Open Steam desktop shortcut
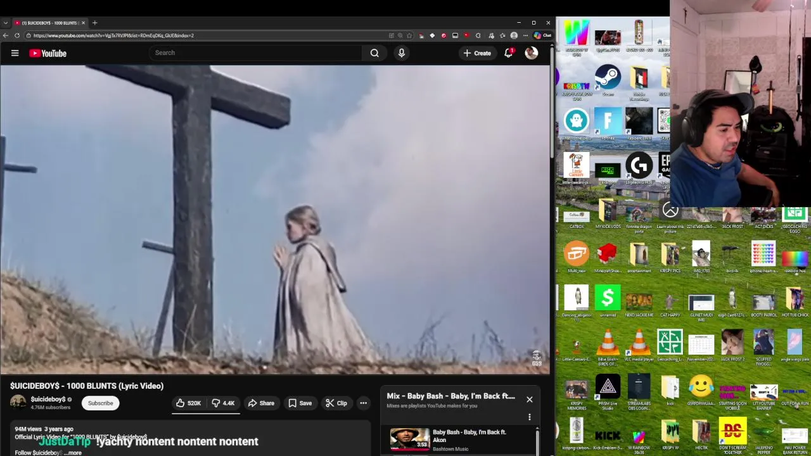Viewport: 811px width, 456px height. click(608, 81)
